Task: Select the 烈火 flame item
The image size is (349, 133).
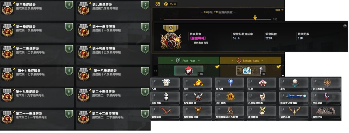Action: 197,84
